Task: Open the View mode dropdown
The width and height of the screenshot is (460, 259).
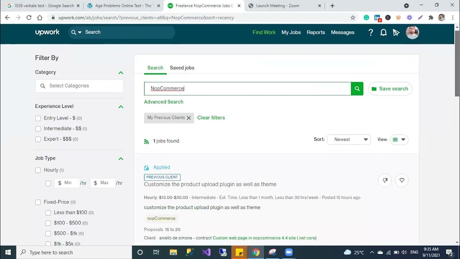Action: pos(399,140)
